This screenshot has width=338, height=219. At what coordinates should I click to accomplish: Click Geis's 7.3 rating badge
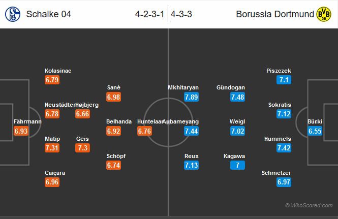pos(83,148)
